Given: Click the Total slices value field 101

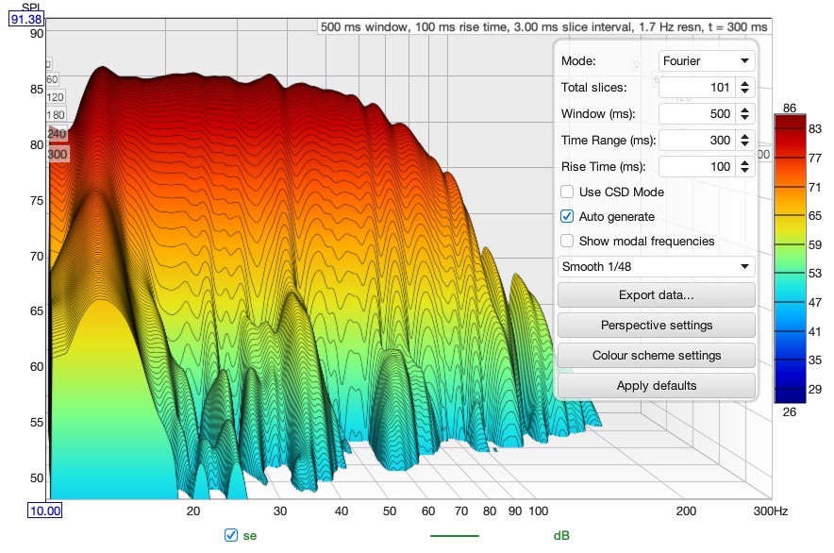Looking at the screenshot, I should [697, 87].
